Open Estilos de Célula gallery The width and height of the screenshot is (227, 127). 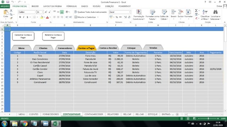[164, 15]
